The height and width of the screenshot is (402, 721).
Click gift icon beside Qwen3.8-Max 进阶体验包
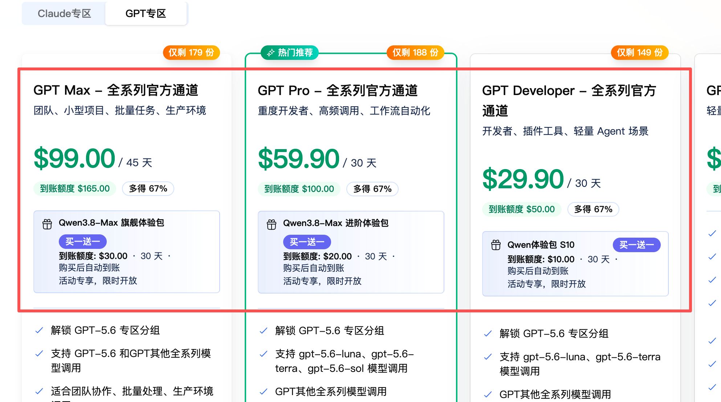click(x=272, y=224)
